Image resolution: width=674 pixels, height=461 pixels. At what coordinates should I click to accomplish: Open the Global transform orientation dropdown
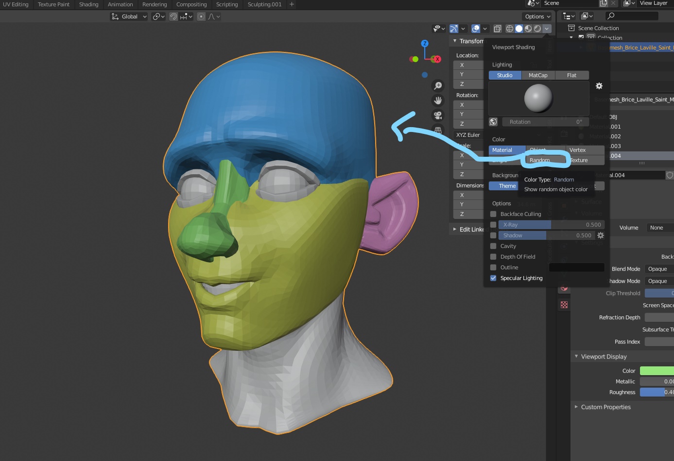129,16
